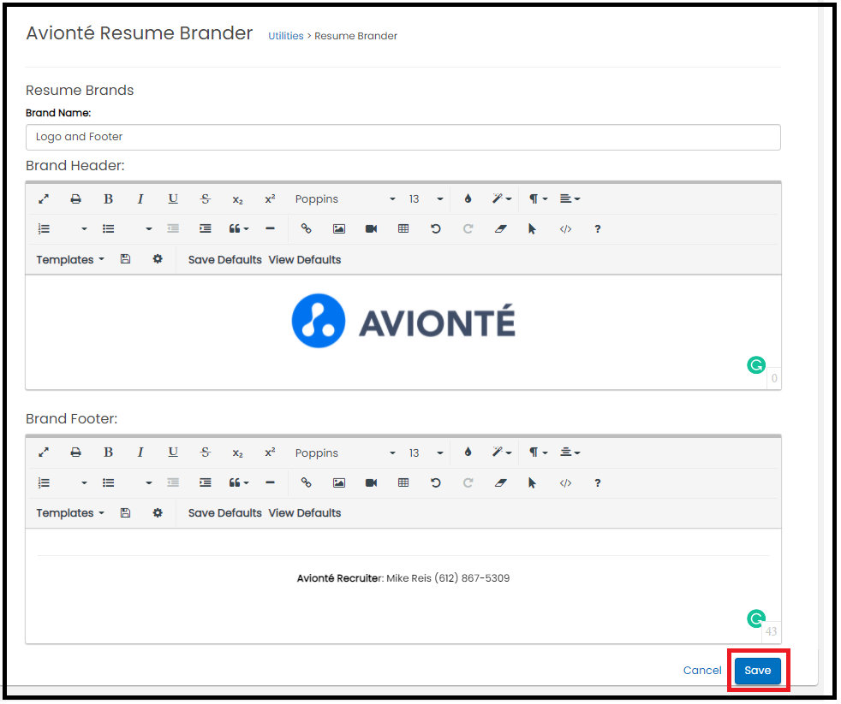Screen dimensions: 841x704
Task: Toggle fullscreen in Brand Footer editor
Action: tap(44, 453)
